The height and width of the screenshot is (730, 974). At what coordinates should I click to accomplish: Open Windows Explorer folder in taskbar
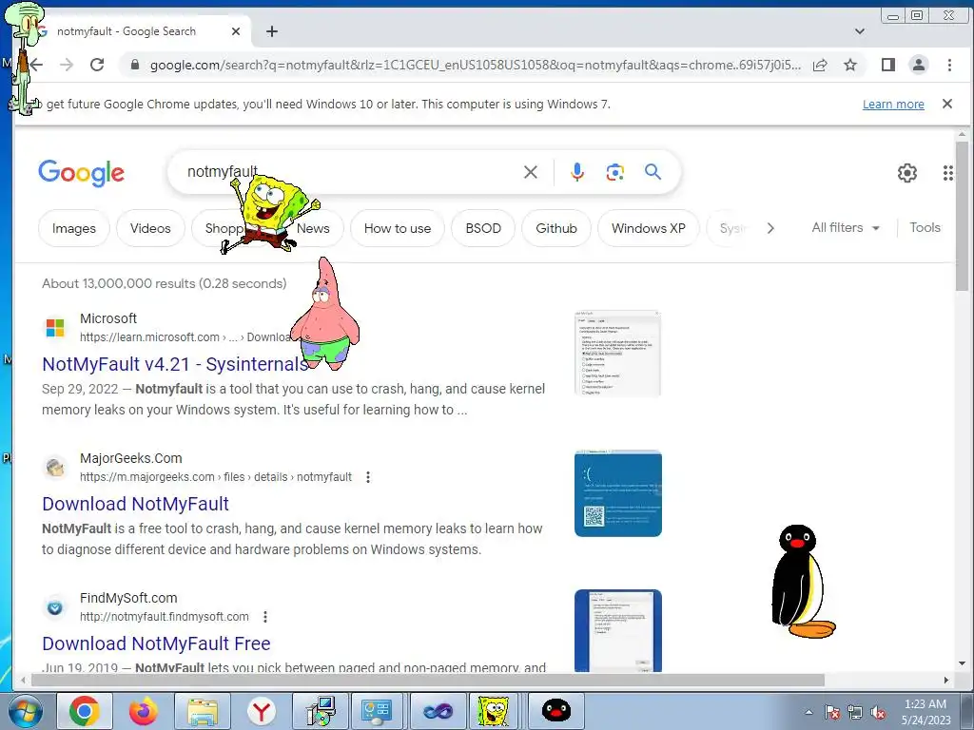coord(203,711)
